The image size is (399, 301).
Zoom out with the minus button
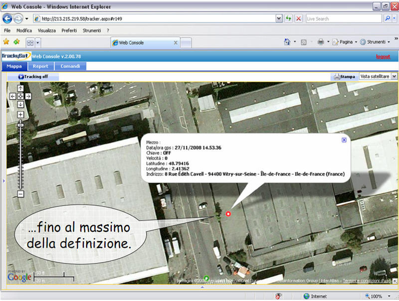coord(20,194)
